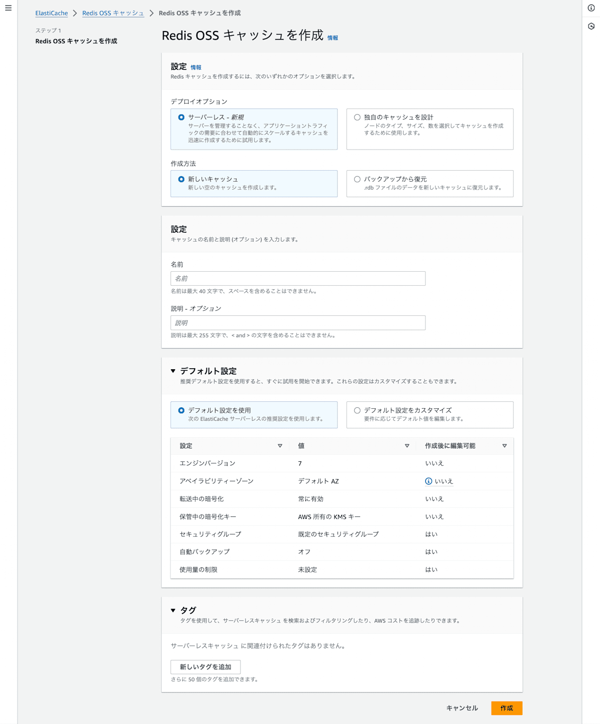Click 新しいタグを追加 button
The width and height of the screenshot is (600, 724).
[205, 667]
